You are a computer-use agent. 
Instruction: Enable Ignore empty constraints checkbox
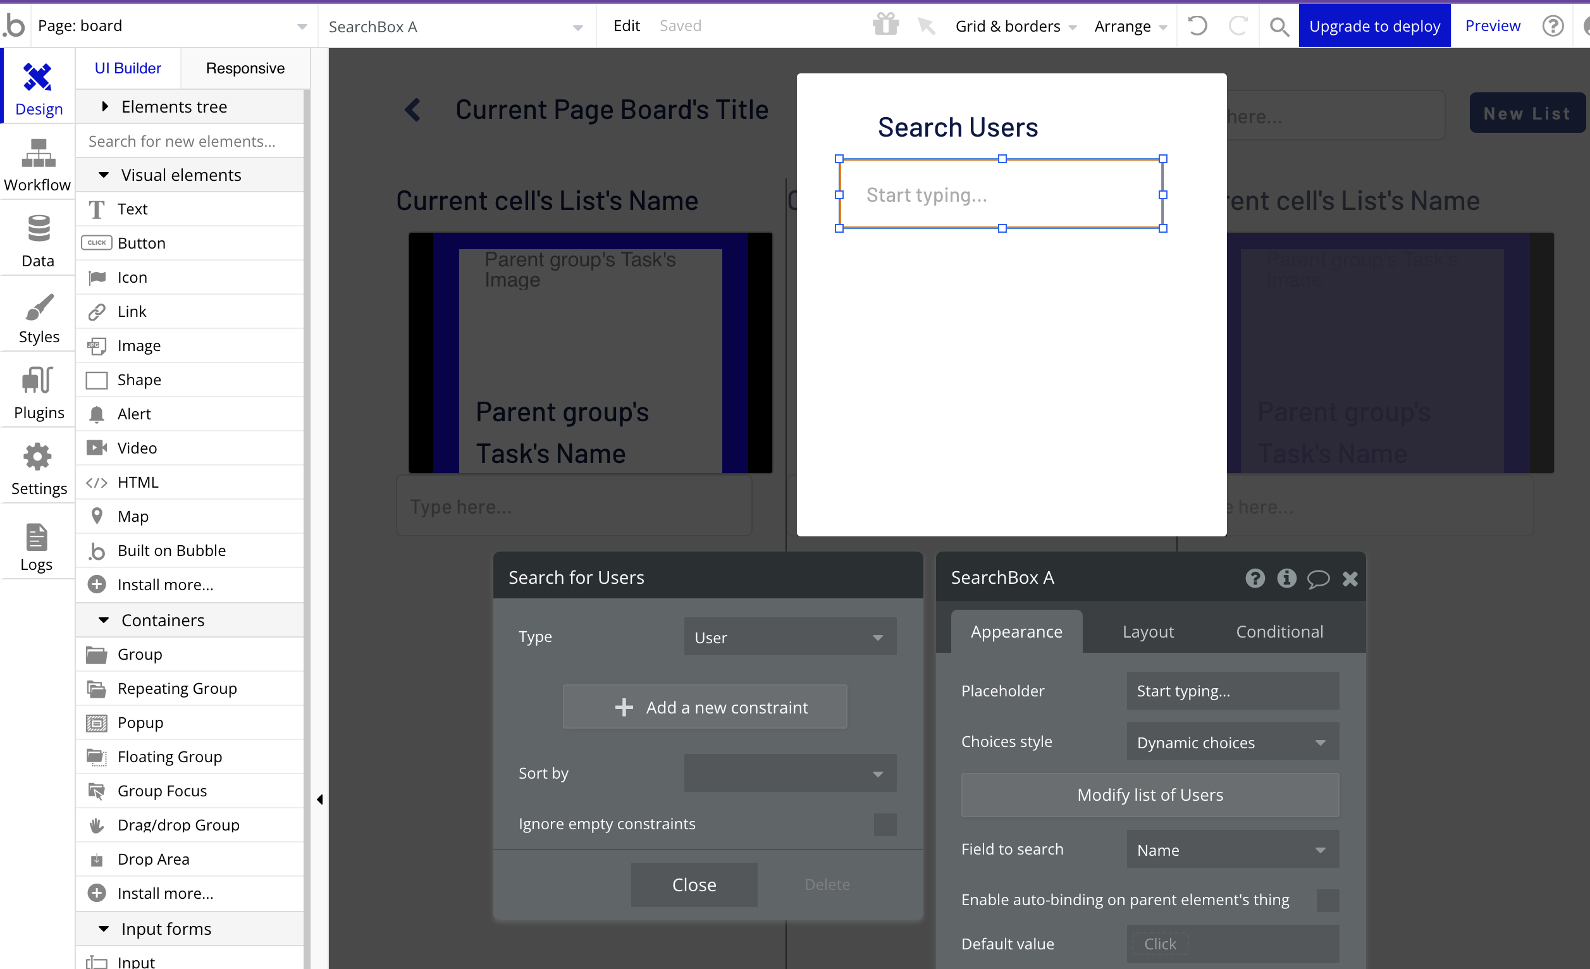(885, 825)
